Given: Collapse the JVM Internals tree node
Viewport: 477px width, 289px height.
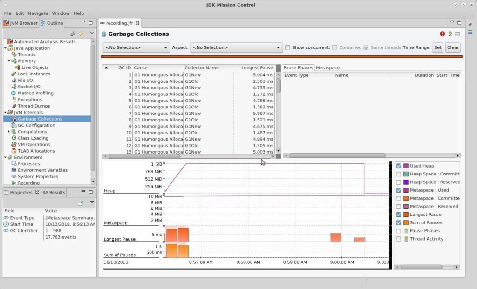Looking at the screenshot, I should [5, 112].
